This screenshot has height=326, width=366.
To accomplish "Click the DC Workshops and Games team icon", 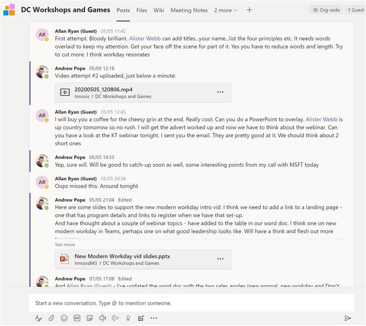I will [9, 10].
